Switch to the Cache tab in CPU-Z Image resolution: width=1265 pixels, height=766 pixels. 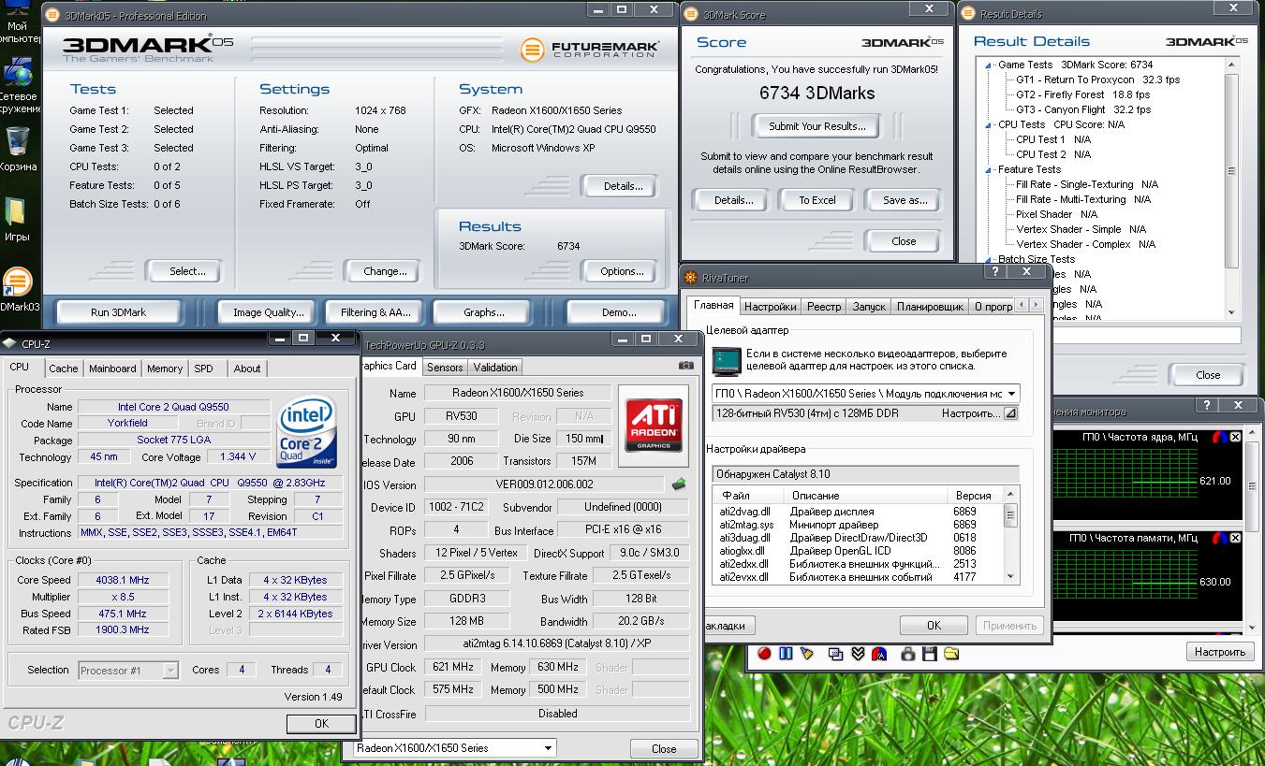pos(64,369)
